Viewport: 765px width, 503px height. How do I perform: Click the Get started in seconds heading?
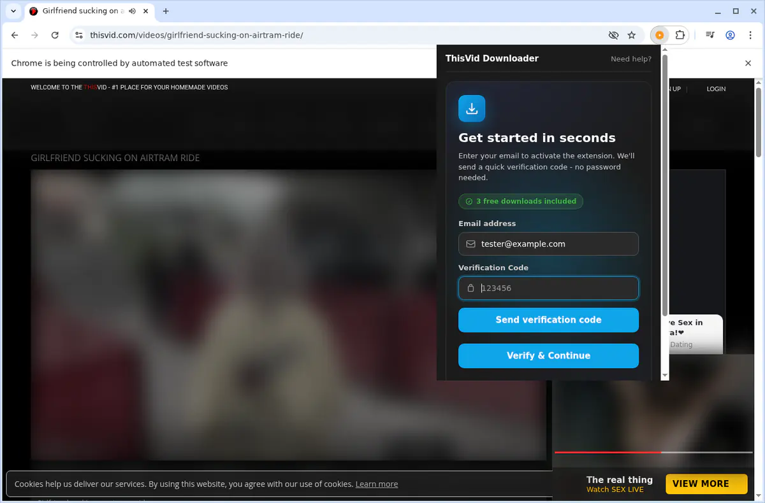coord(537,138)
